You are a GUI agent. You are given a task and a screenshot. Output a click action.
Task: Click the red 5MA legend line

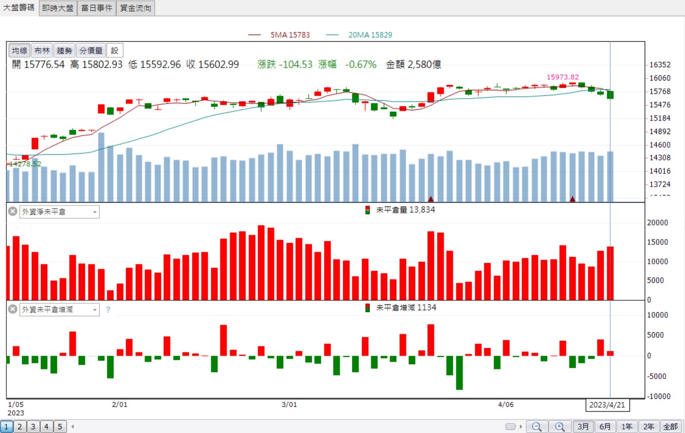coord(254,35)
